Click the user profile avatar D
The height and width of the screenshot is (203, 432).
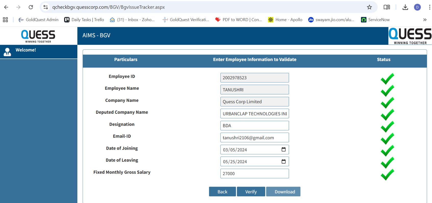coord(417,7)
